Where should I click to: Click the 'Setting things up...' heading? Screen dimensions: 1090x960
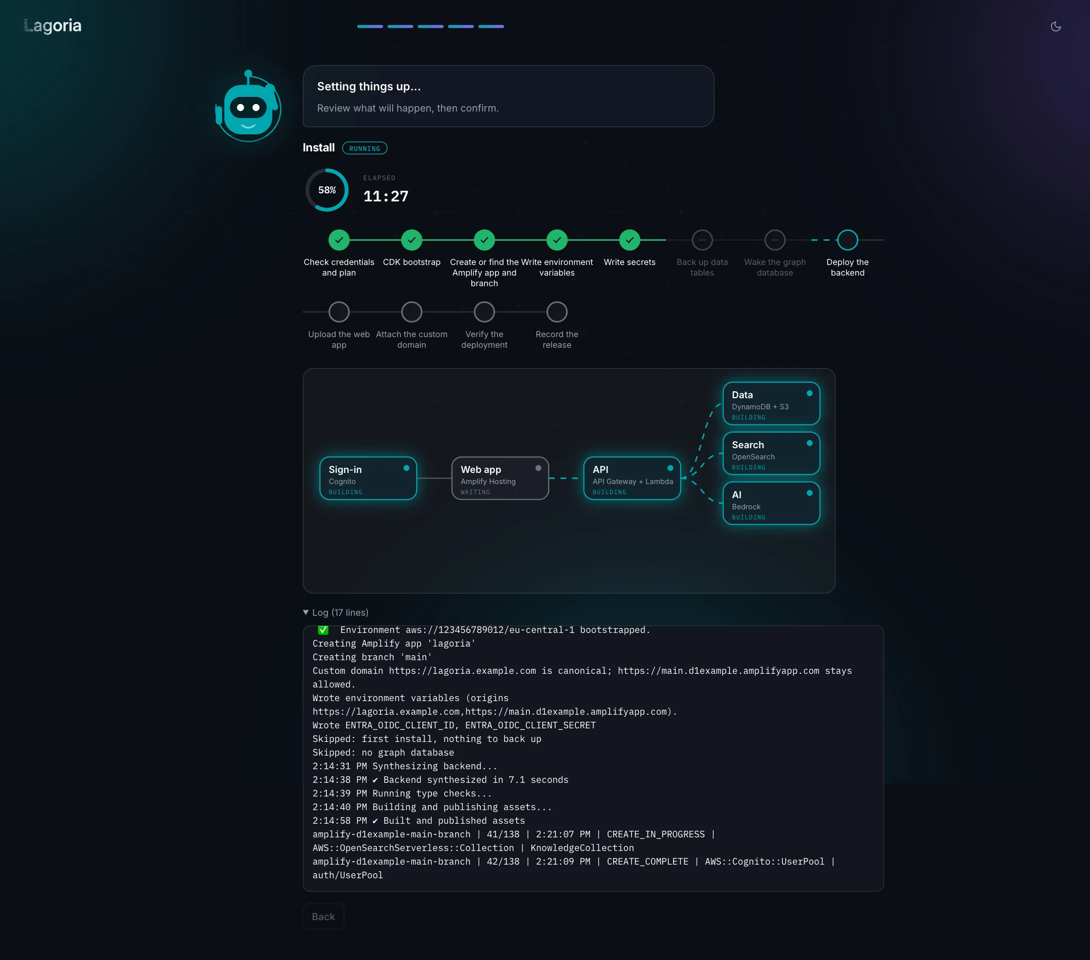click(x=369, y=86)
